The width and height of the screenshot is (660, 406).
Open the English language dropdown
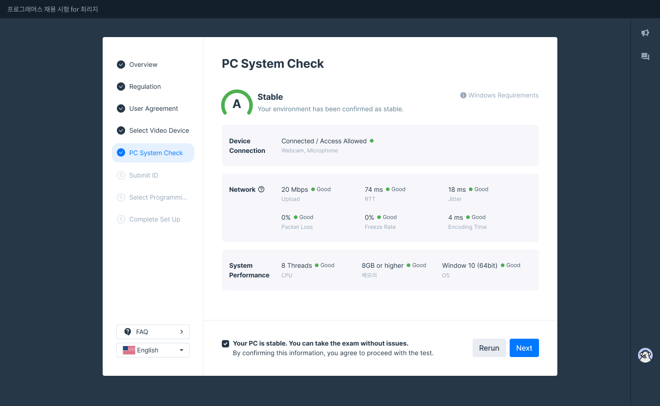point(153,350)
